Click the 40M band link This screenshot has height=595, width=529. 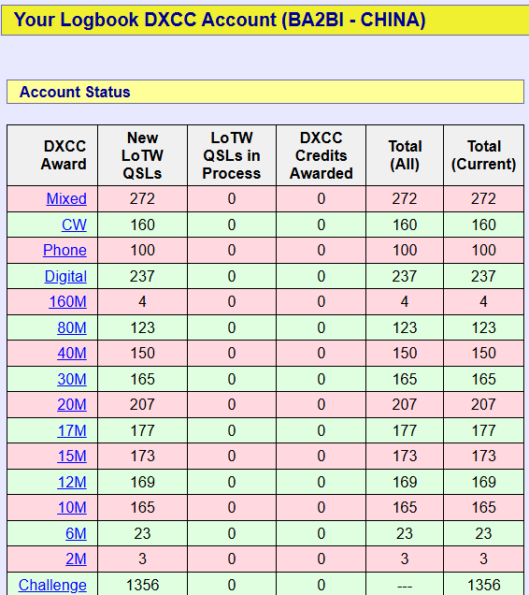click(x=72, y=353)
